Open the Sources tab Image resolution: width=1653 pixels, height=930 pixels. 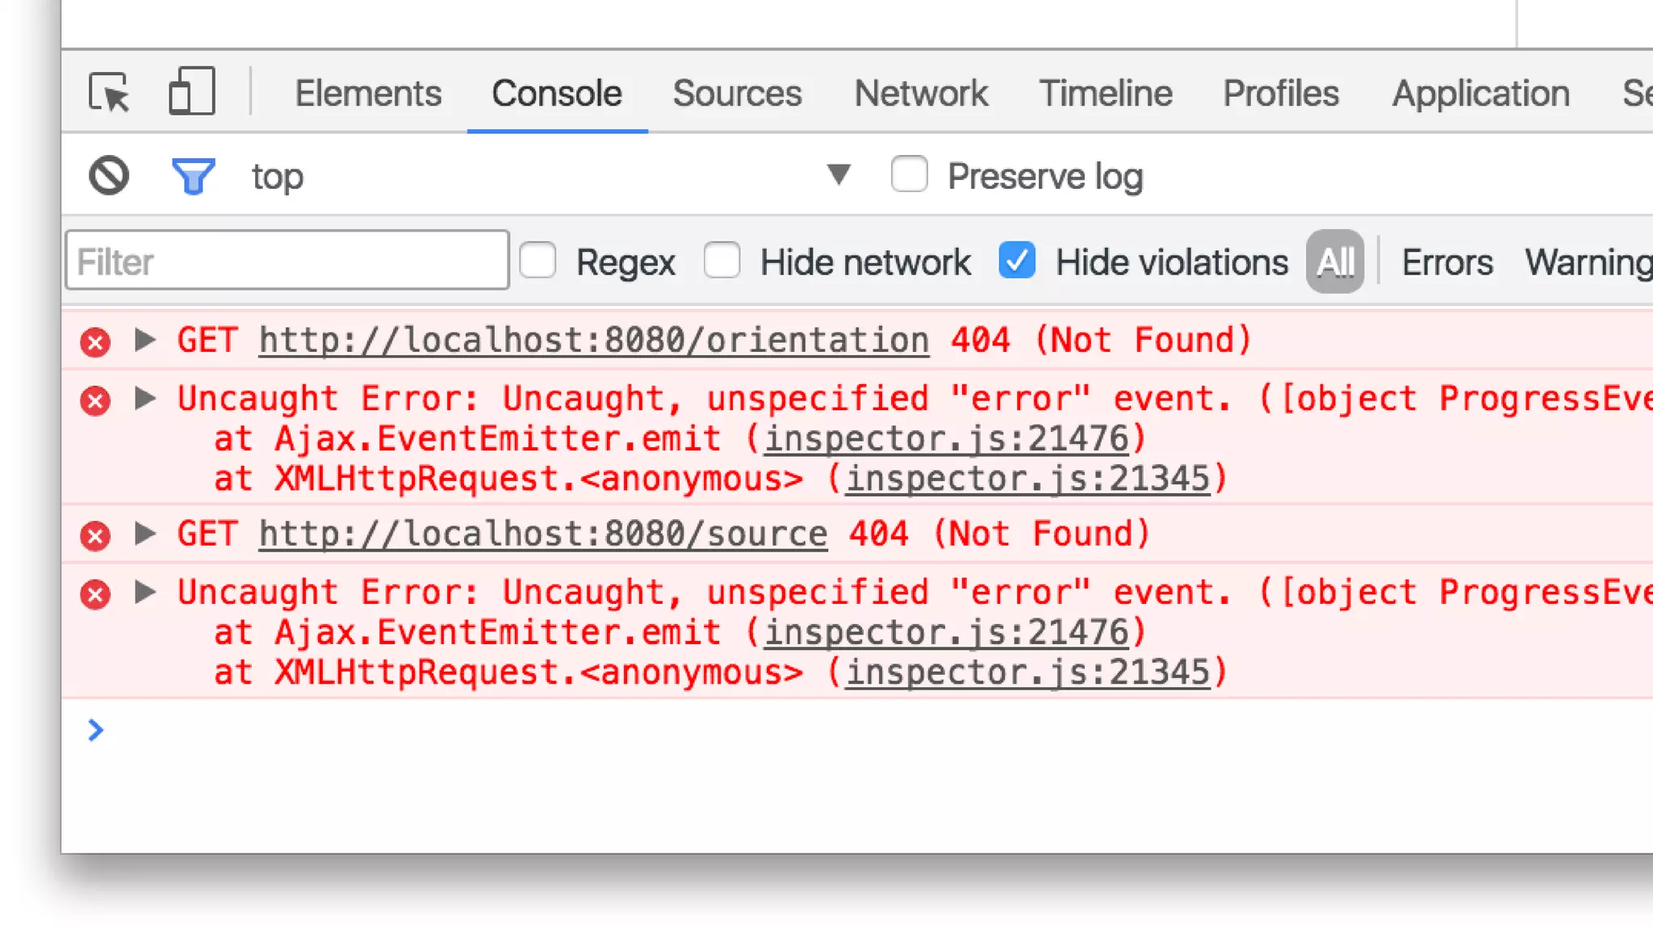coord(737,93)
